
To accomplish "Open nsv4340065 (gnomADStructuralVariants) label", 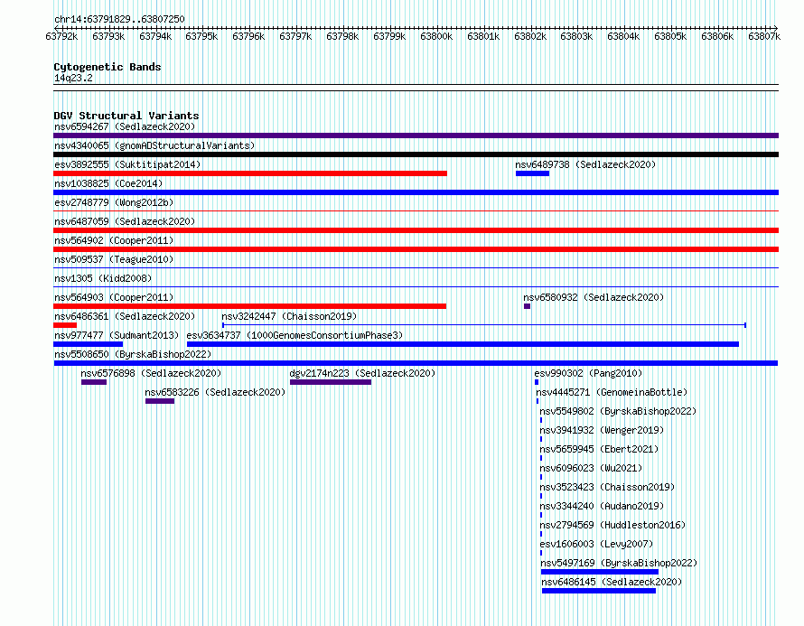I will pos(154,145).
